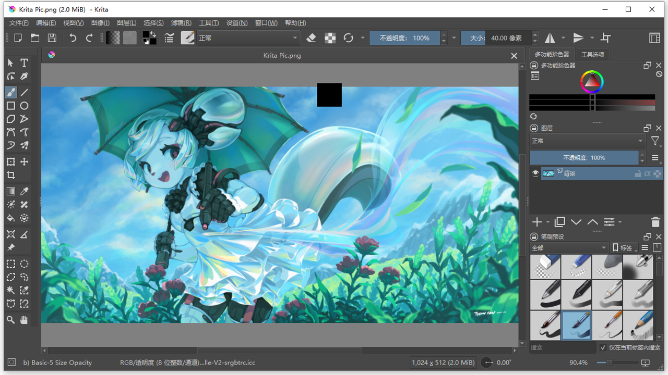Select the Measure tool
The height and width of the screenshot is (375, 668).
click(24, 234)
